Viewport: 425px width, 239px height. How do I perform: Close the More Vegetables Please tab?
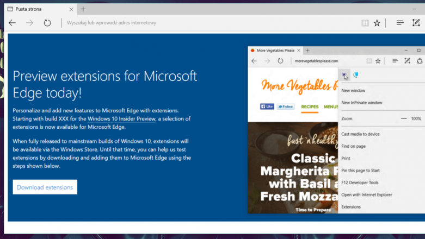point(299,51)
